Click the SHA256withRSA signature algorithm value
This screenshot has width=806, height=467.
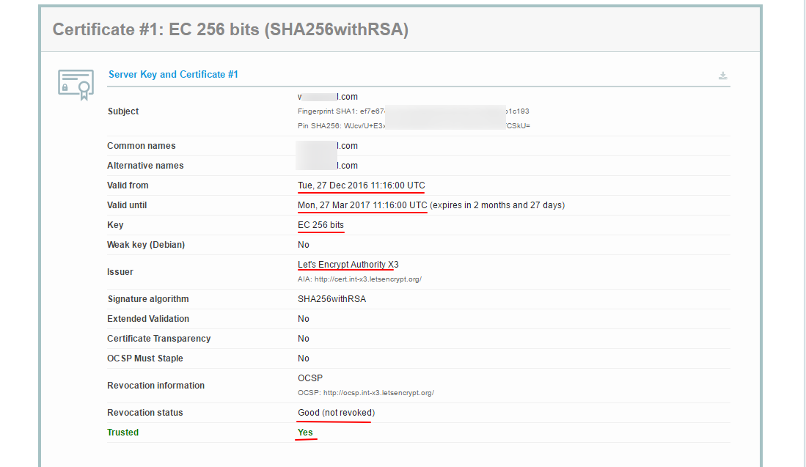(x=331, y=299)
